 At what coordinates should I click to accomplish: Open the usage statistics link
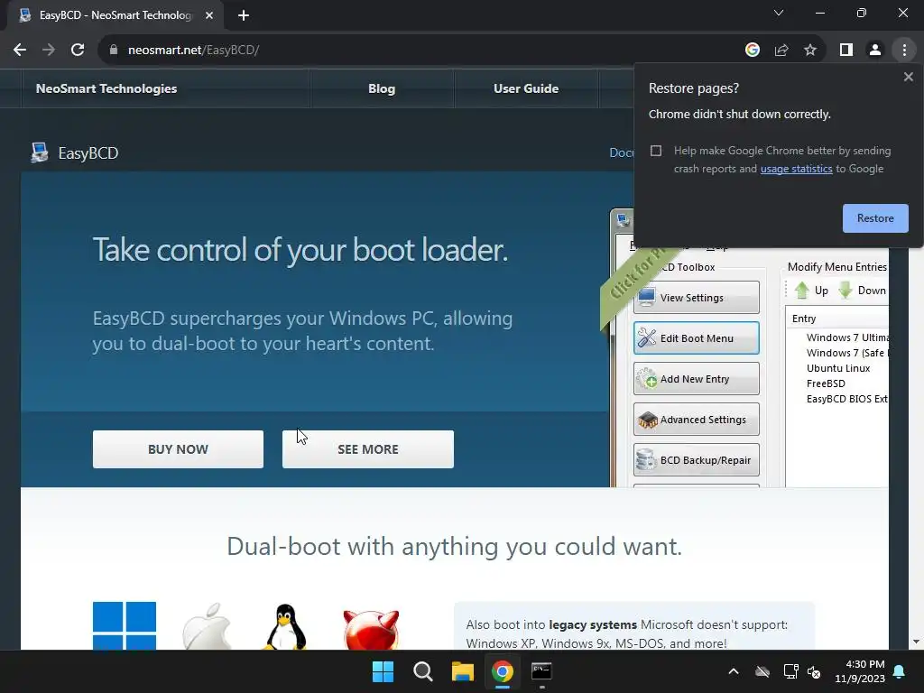pos(796,169)
